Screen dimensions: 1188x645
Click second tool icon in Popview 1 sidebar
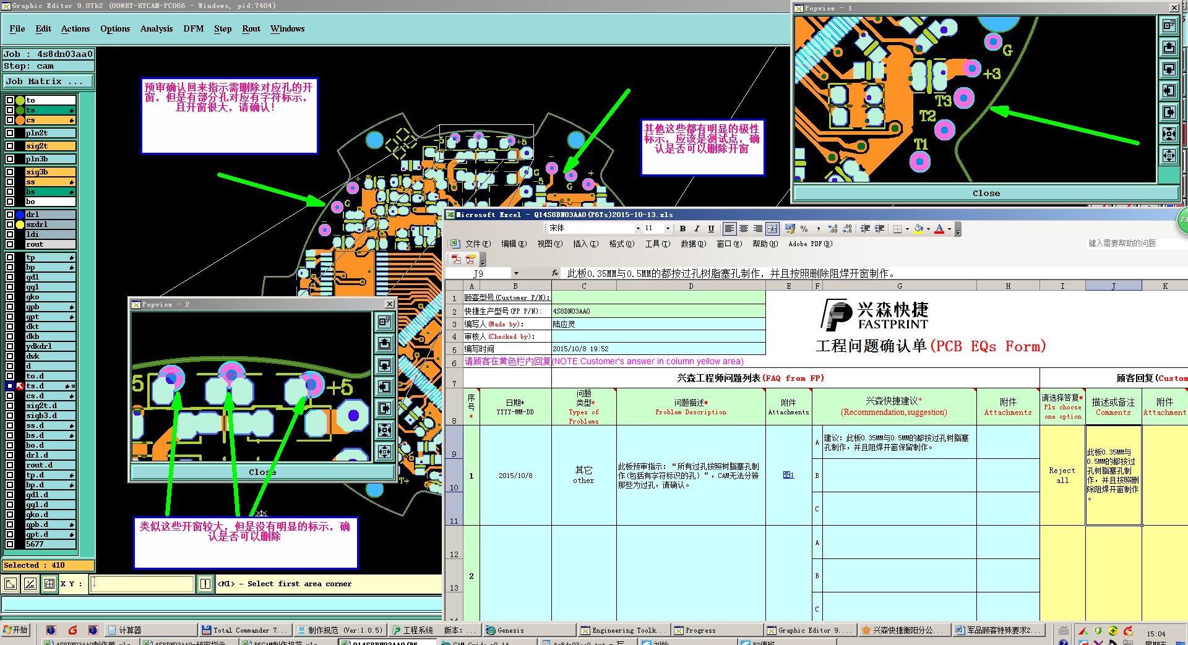click(x=1169, y=48)
